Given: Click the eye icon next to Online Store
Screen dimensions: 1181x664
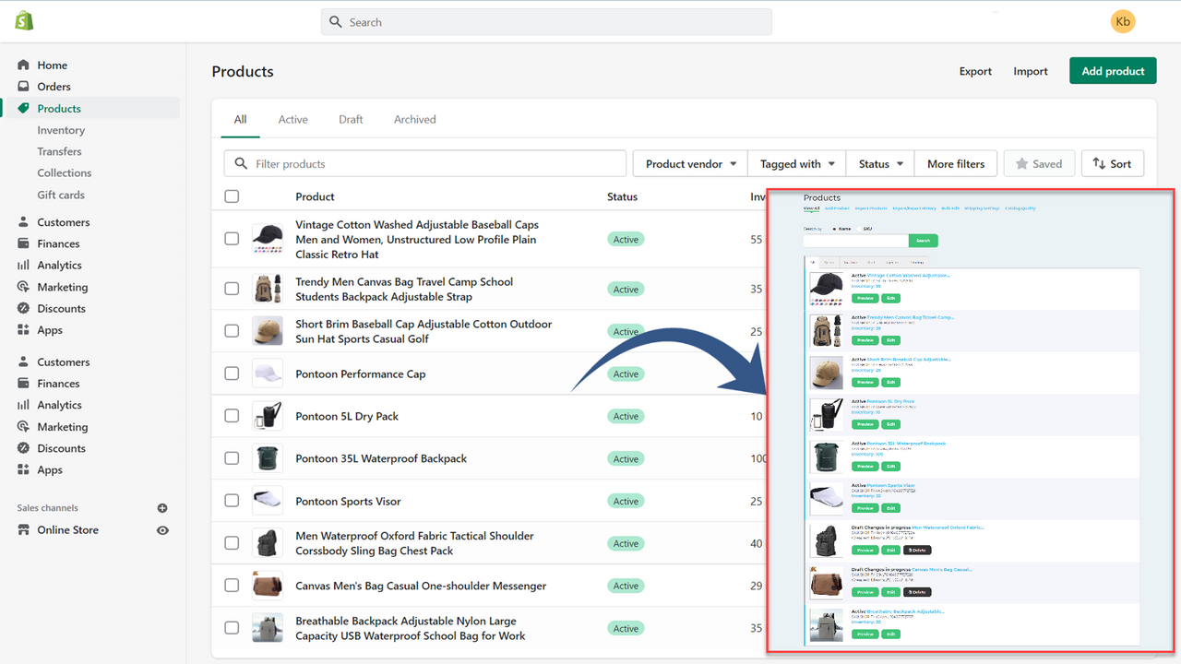Looking at the screenshot, I should (x=162, y=530).
